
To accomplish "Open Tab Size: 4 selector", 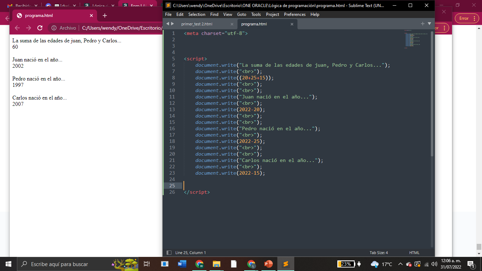I will click(x=379, y=253).
